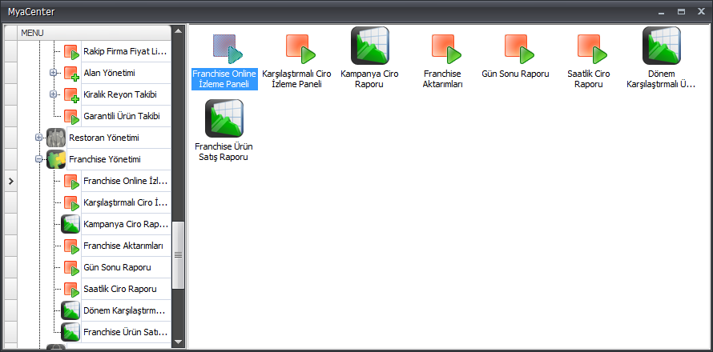Select Franchise Aktarımları tree label
This screenshot has width=713, height=352.
[x=123, y=246]
